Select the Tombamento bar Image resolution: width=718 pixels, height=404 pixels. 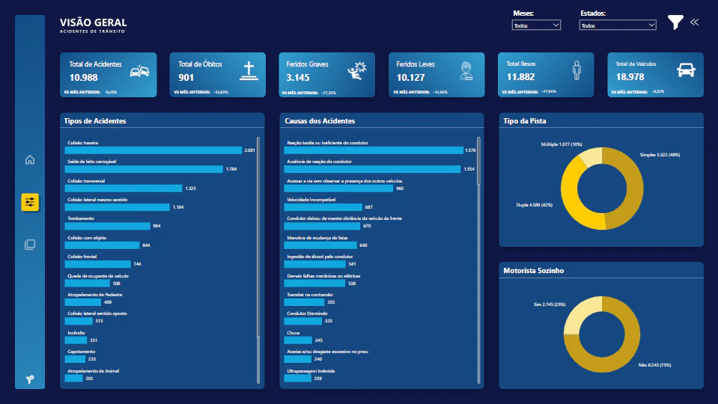click(108, 225)
